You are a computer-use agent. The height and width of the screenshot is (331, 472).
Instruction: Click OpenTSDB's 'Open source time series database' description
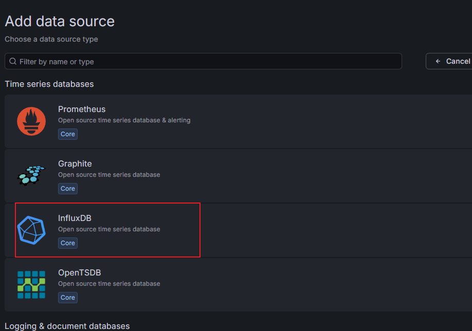coord(109,283)
